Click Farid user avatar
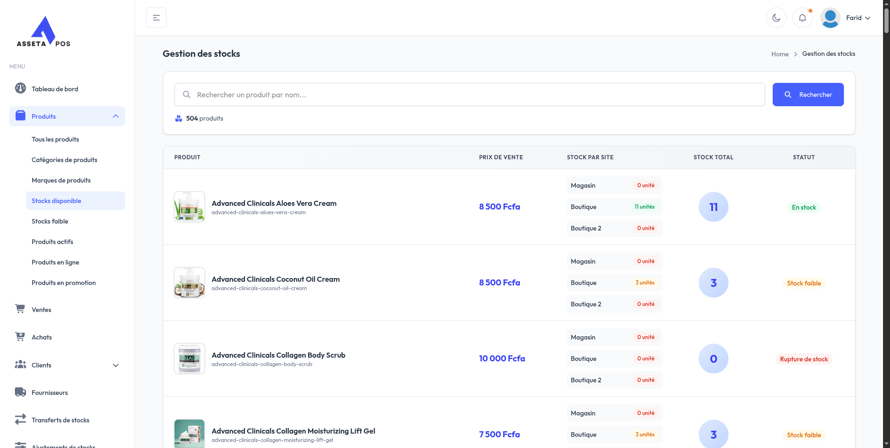The width and height of the screenshot is (890, 448). pos(830,18)
